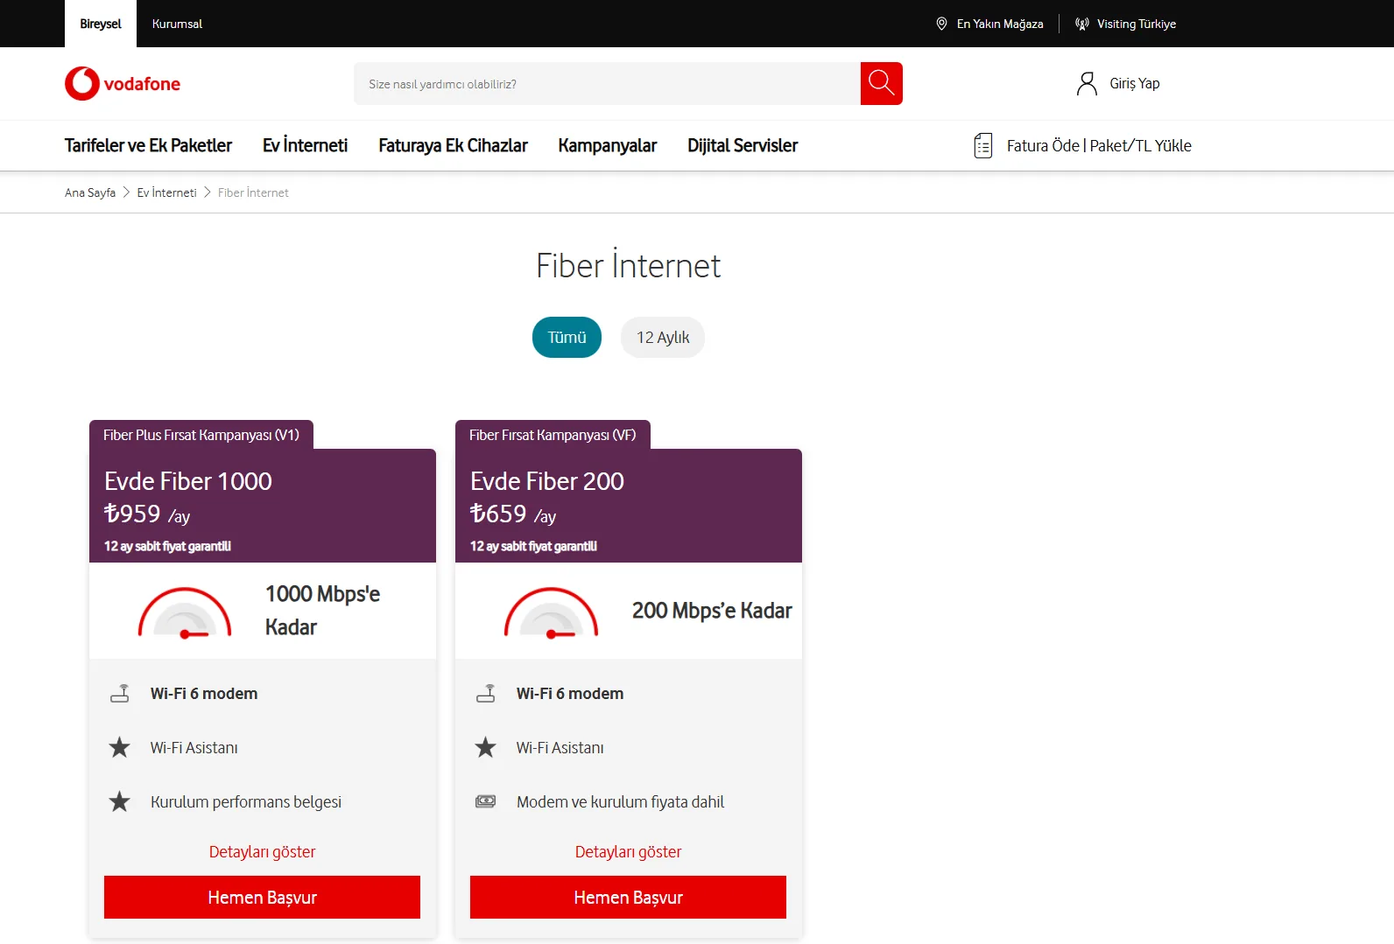
Task: Click the location pin icon for En Yakın Mağaza
Action: point(941,24)
